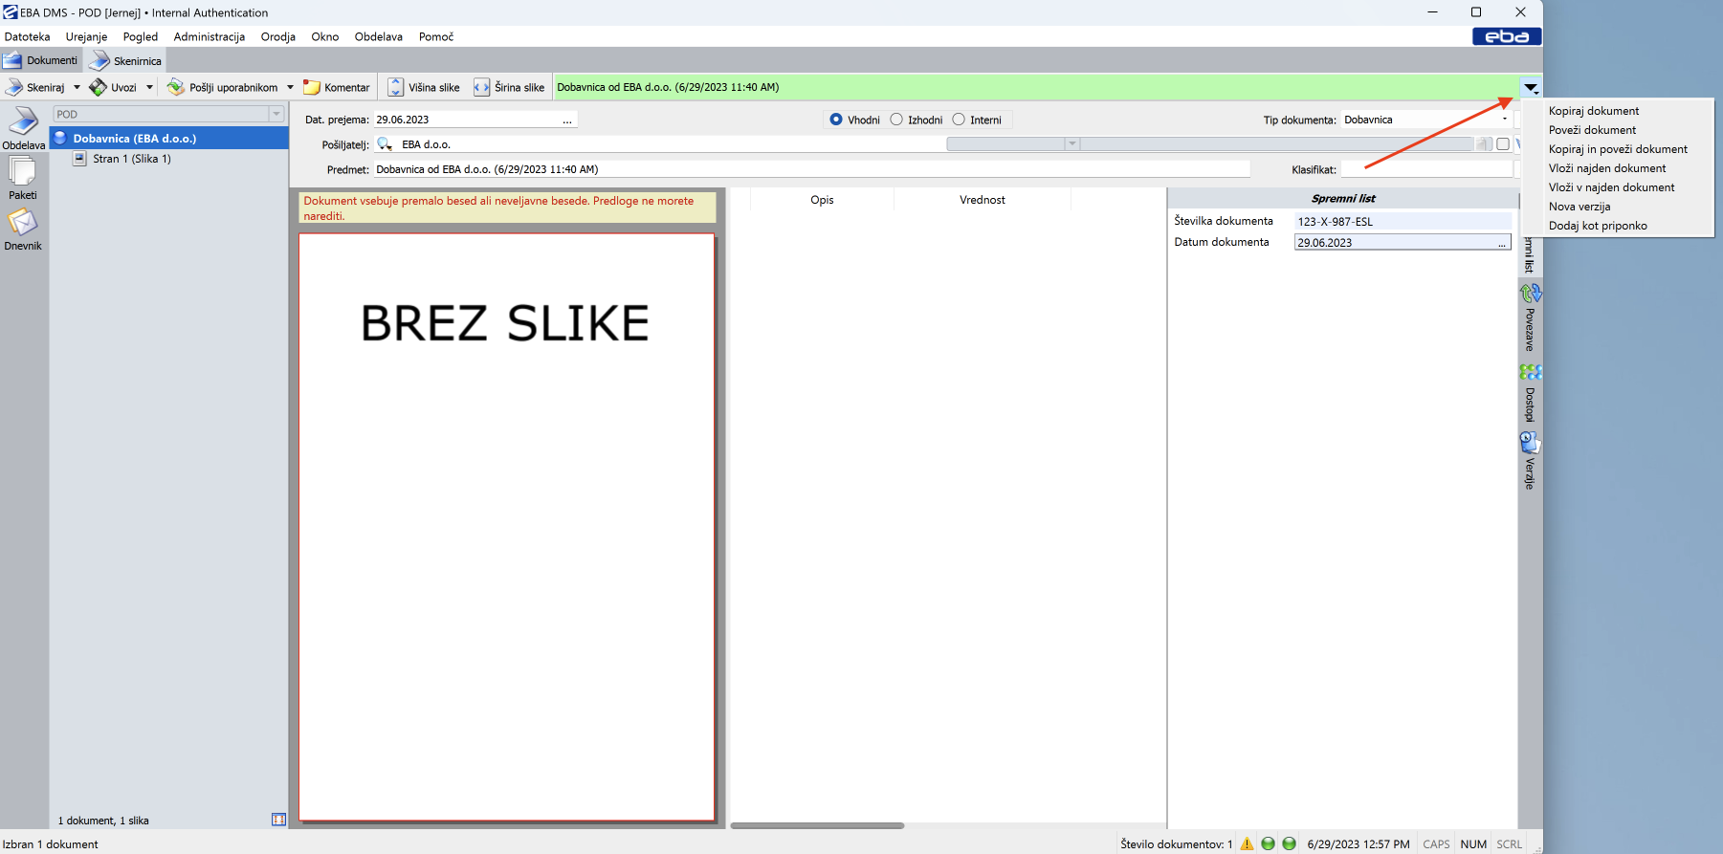Open the Dnevnik sidebar icon
Viewport: 1723px width, 854px height.
click(x=22, y=223)
